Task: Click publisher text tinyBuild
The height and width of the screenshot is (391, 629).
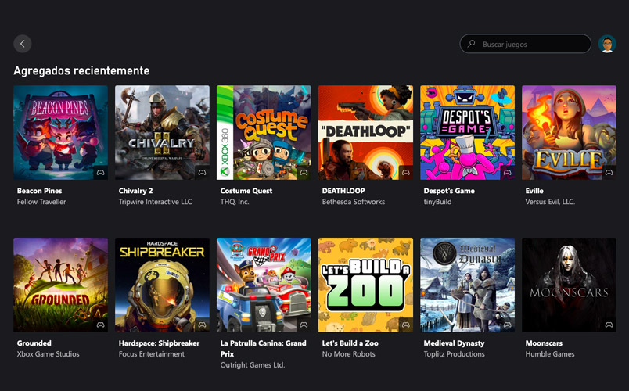Action: coord(437,202)
